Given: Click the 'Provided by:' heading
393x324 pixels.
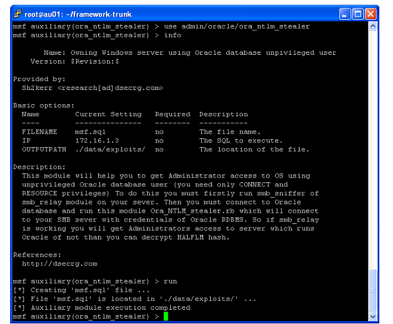Looking at the screenshot, I should (39, 79).
